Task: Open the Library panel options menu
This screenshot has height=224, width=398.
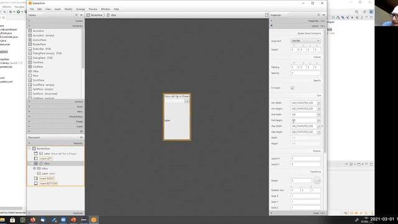Action: 81,15
